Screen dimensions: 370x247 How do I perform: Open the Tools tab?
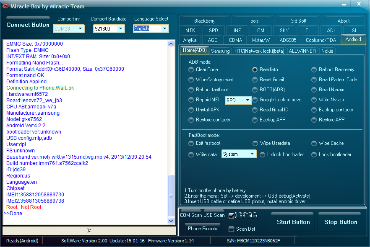tap(253, 21)
